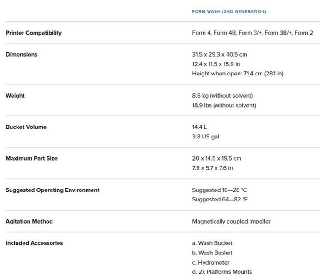Click the 31.5 x 29.3 x 40.5 cm value

pos(219,54)
